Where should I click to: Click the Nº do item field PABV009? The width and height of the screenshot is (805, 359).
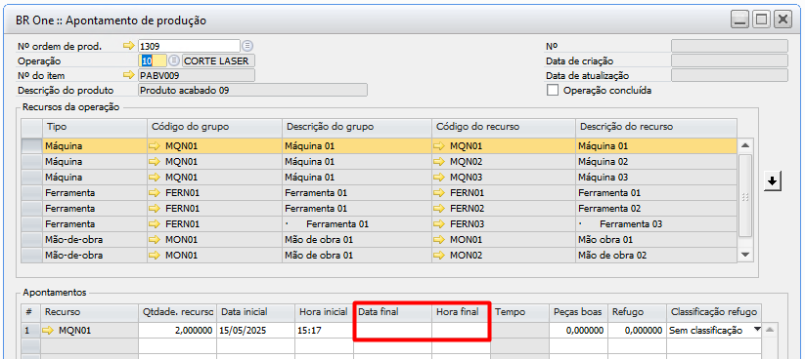(197, 76)
